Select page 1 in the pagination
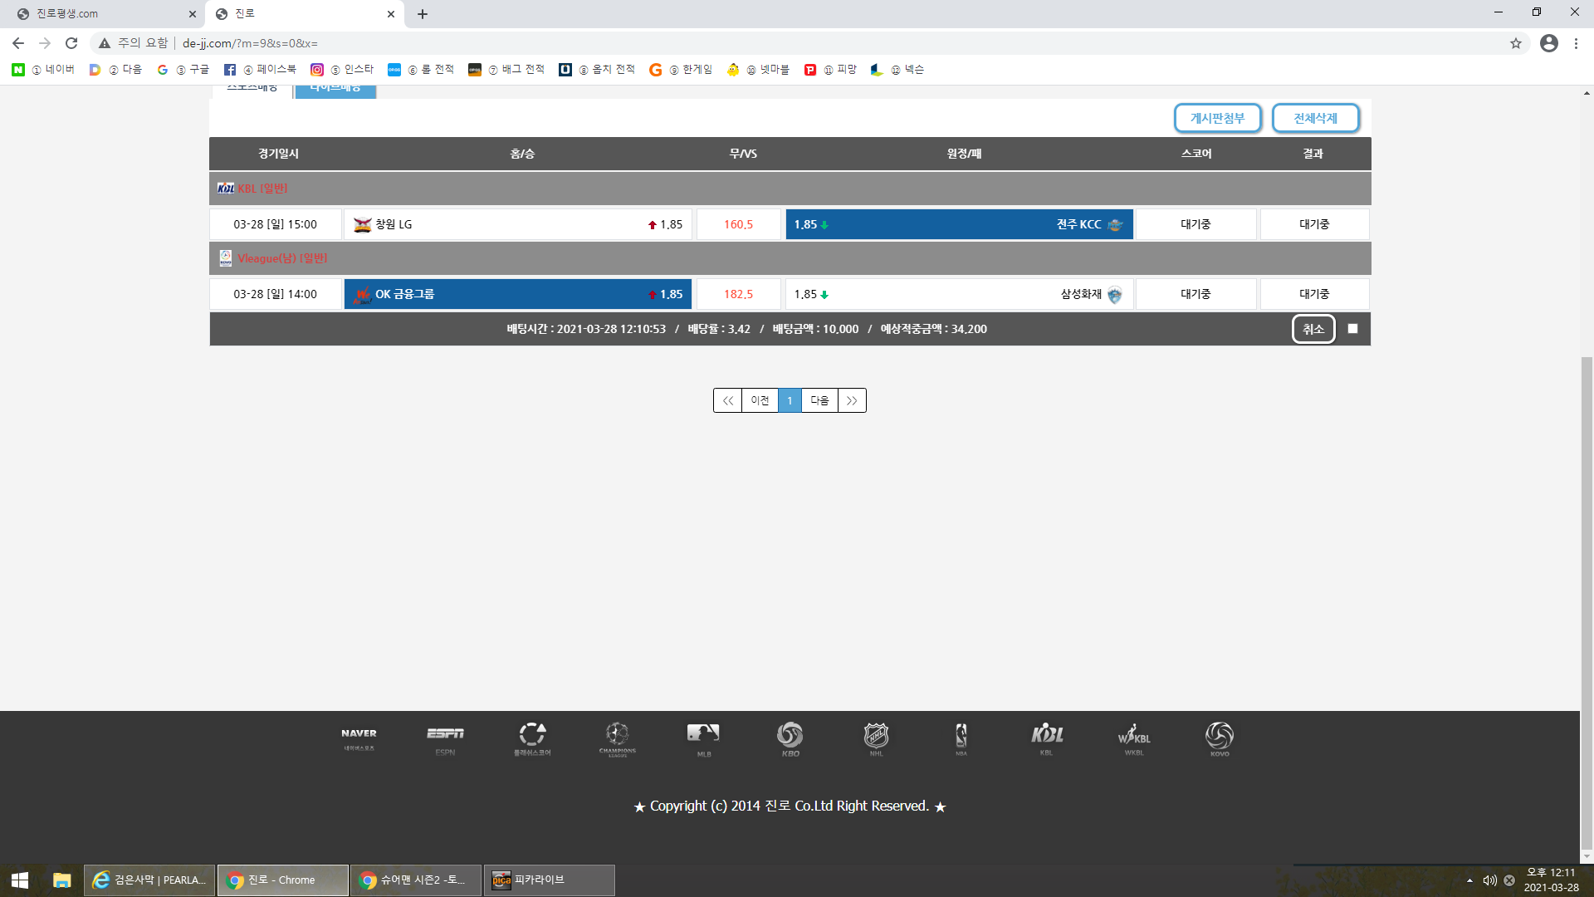 790,400
